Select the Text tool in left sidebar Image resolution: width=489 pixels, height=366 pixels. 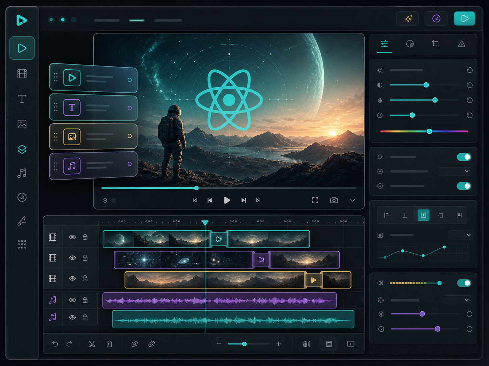(22, 99)
